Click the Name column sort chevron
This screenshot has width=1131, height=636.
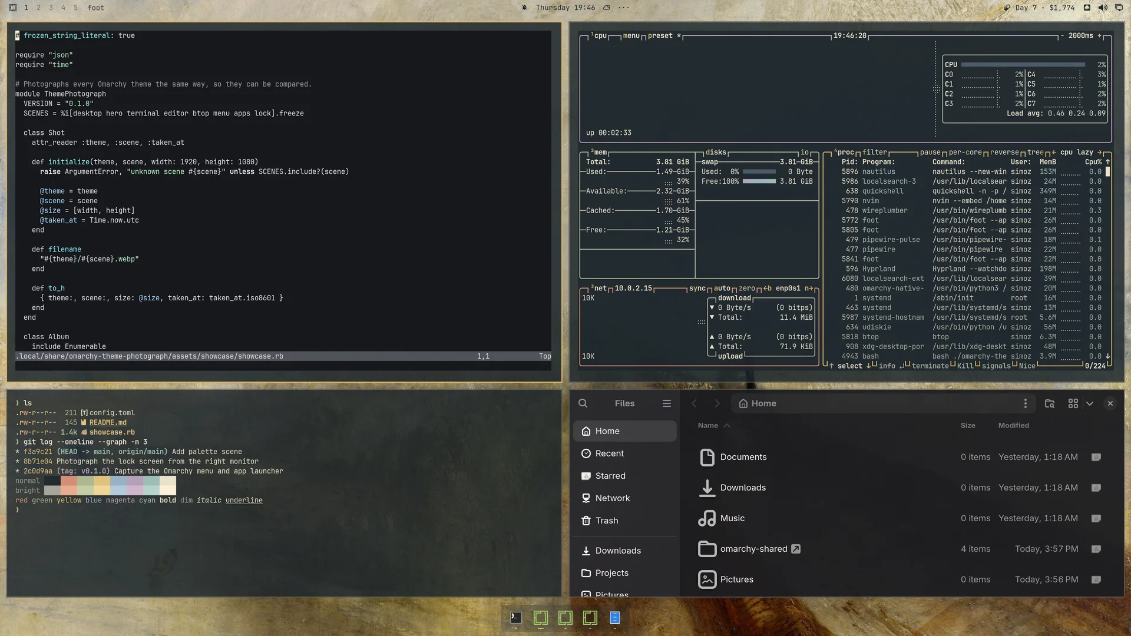(727, 426)
